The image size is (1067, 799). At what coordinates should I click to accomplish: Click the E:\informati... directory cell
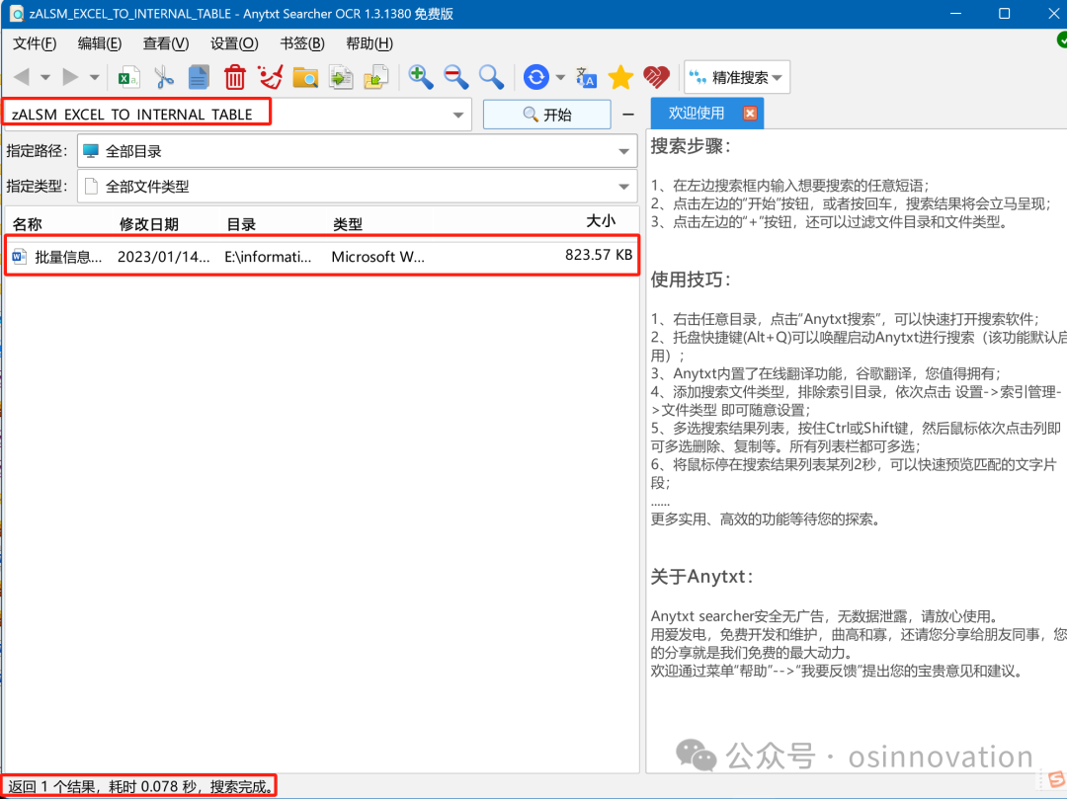268,257
